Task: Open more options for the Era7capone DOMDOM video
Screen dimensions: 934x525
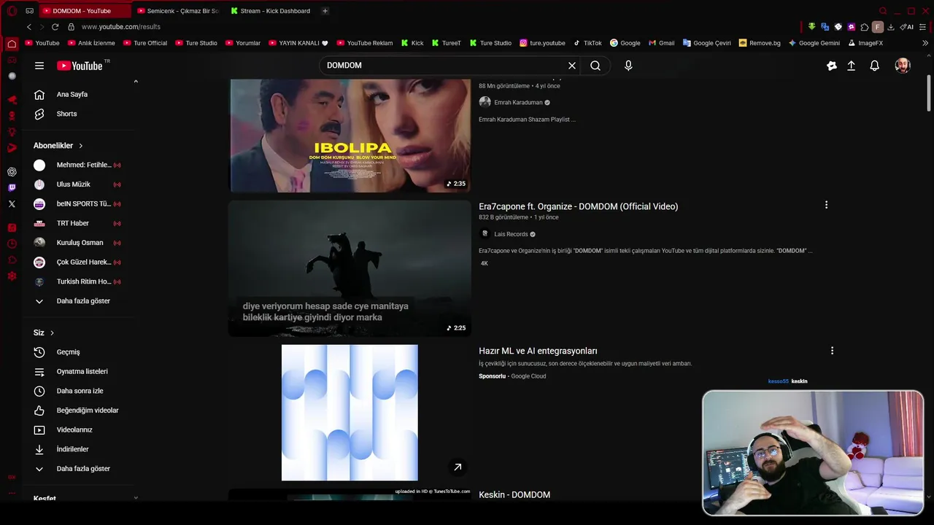Action: 826,205
